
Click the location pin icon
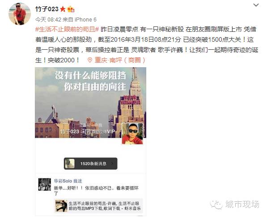90,60
